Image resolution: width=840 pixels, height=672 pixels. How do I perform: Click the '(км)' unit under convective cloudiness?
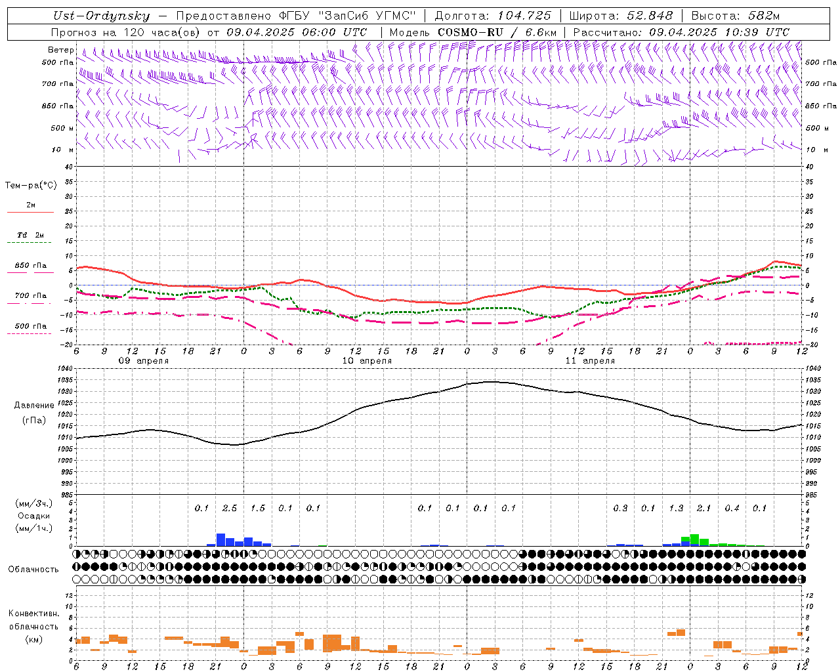tap(33, 639)
